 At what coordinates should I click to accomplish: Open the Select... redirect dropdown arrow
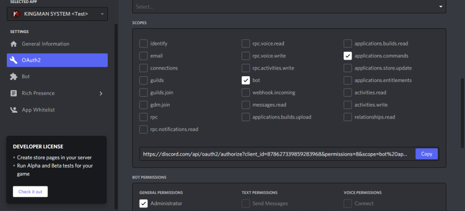point(441,6)
